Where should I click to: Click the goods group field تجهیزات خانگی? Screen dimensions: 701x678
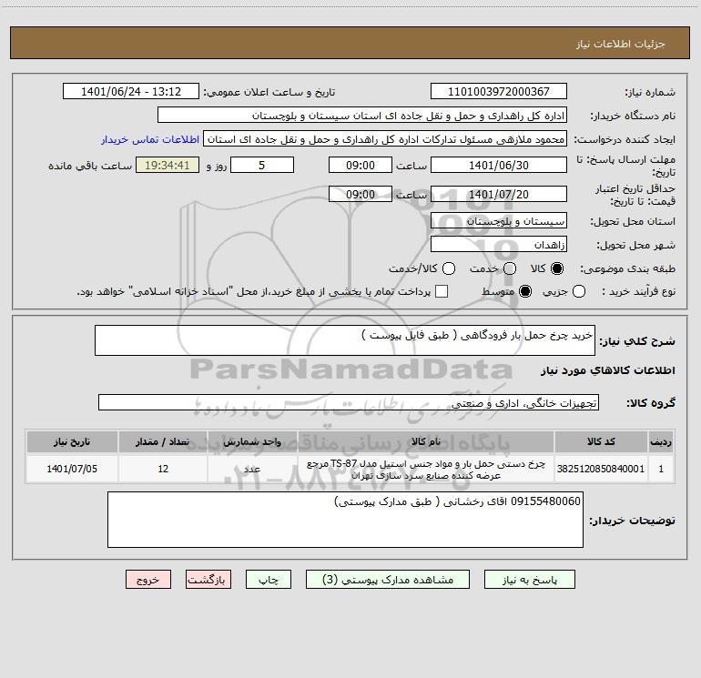tap(349, 402)
